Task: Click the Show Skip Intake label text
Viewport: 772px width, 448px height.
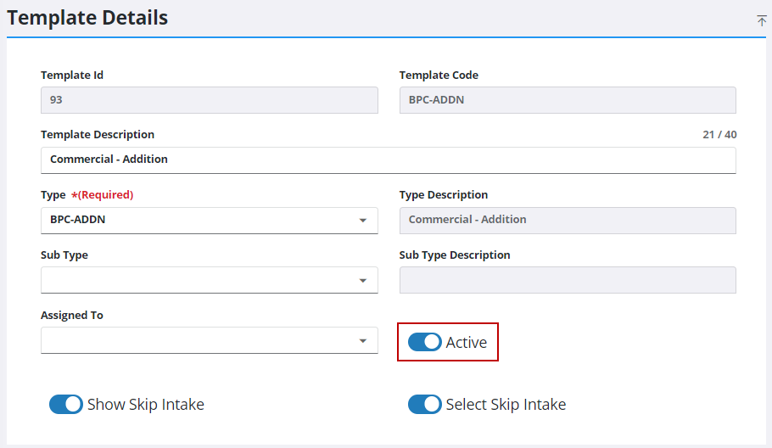Action: [146, 404]
